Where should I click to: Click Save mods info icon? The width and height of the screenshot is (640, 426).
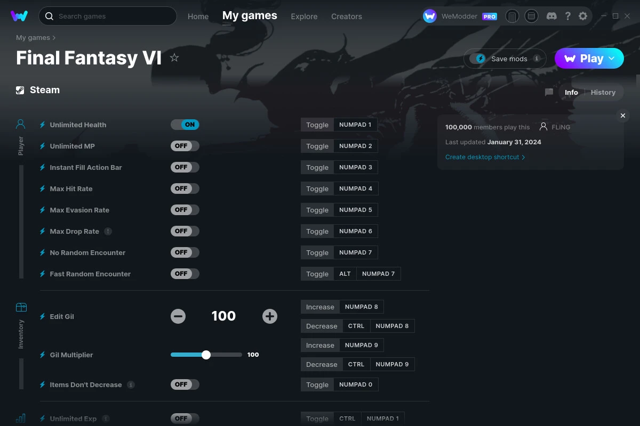click(537, 59)
